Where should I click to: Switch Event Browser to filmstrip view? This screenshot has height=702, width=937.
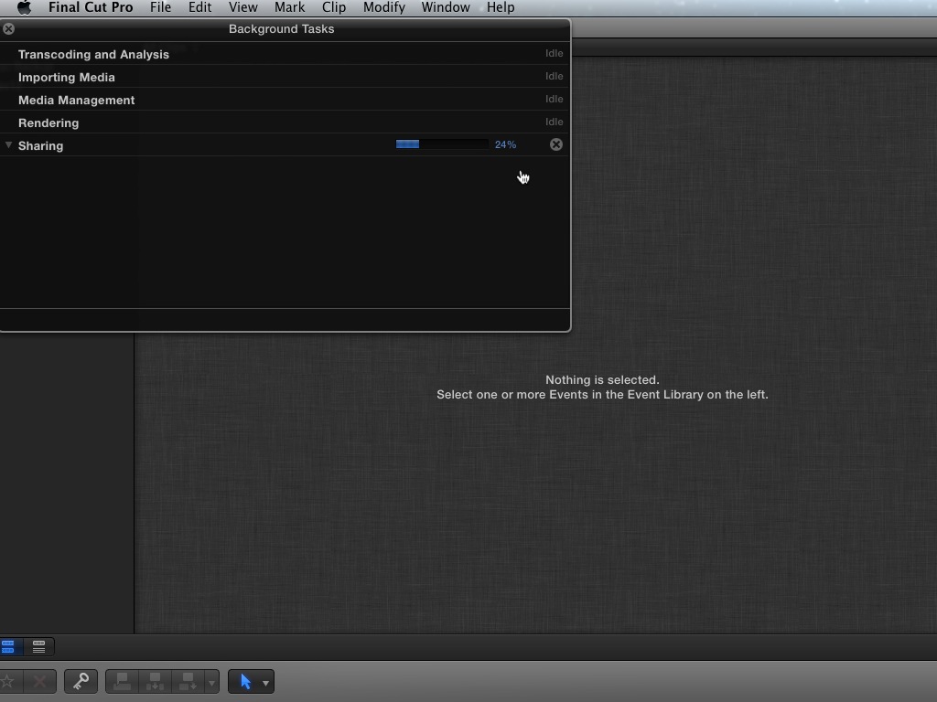pos(8,646)
